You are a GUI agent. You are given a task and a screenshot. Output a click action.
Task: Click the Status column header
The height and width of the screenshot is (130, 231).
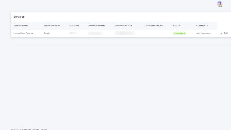(x=177, y=26)
